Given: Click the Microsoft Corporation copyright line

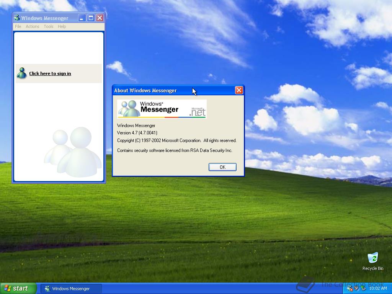Looking at the screenshot, I should coord(176,140).
